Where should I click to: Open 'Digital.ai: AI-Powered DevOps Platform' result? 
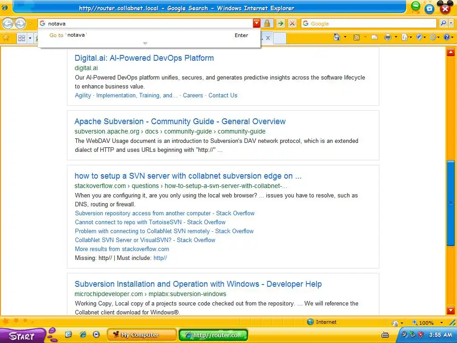(144, 58)
